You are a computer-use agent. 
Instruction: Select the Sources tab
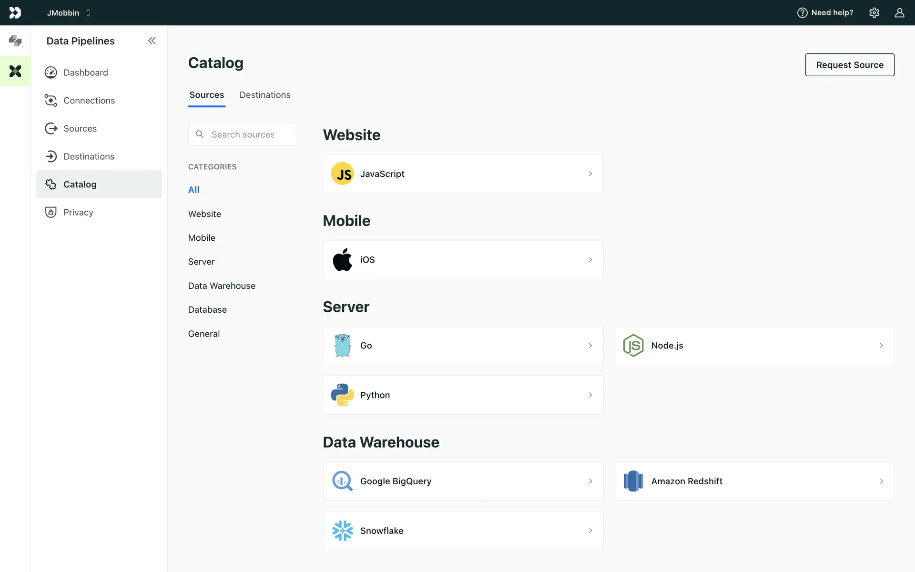point(206,95)
